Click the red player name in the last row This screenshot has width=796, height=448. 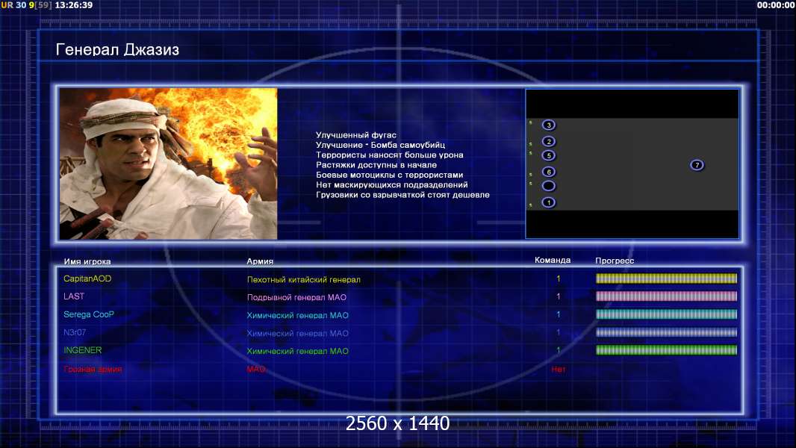(93, 370)
